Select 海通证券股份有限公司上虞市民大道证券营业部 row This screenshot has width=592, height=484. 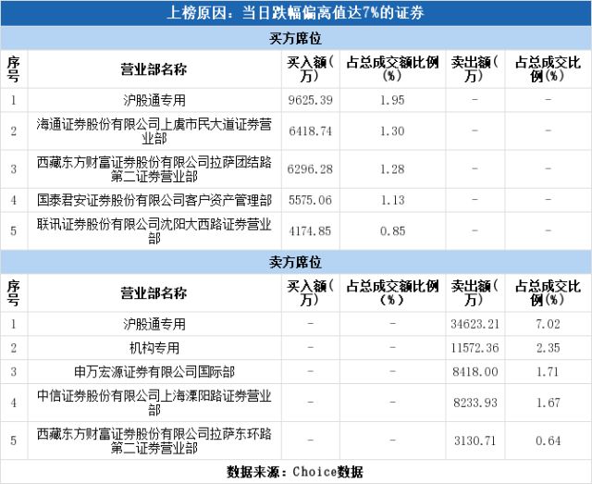coord(296,131)
